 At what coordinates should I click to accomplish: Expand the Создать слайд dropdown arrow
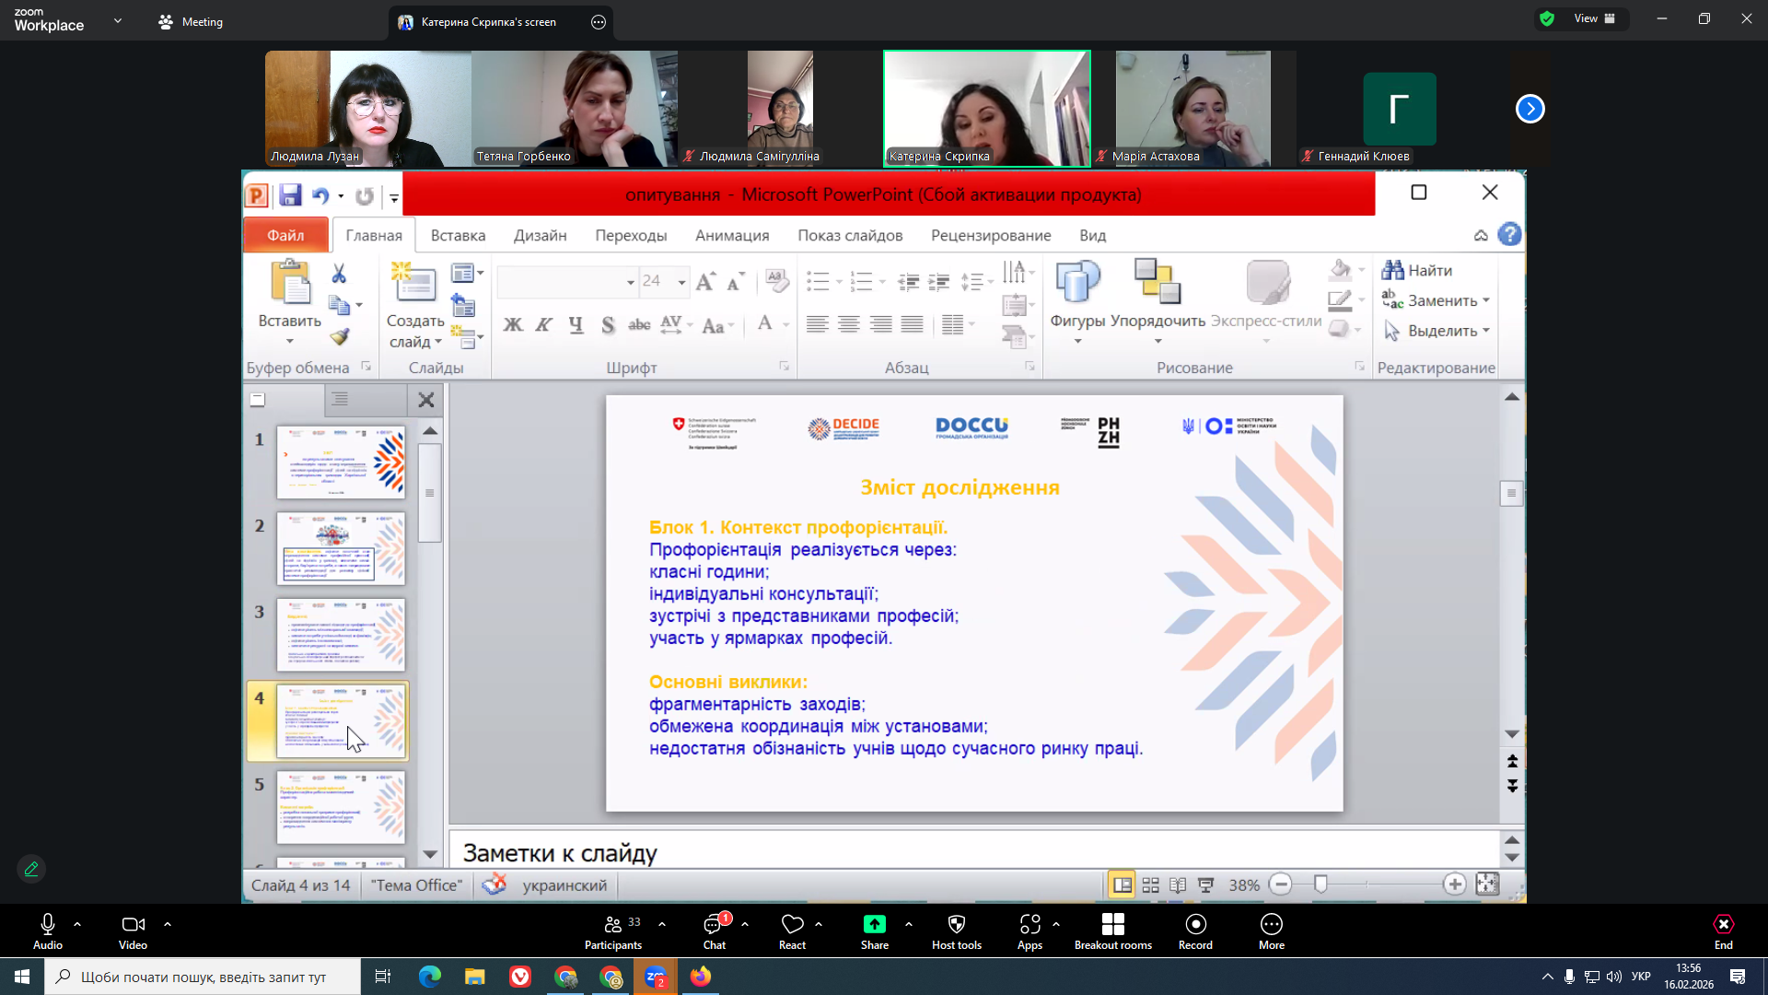tap(438, 342)
